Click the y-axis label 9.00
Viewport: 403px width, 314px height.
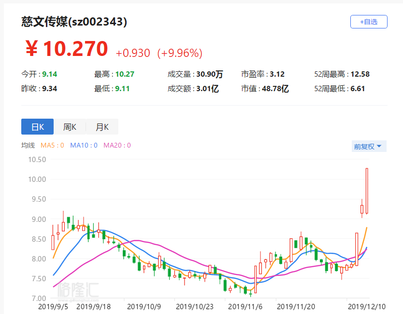tap(39, 219)
